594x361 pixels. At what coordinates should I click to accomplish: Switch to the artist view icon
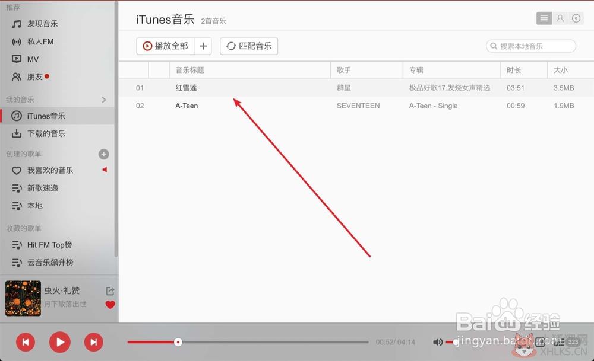pos(560,18)
